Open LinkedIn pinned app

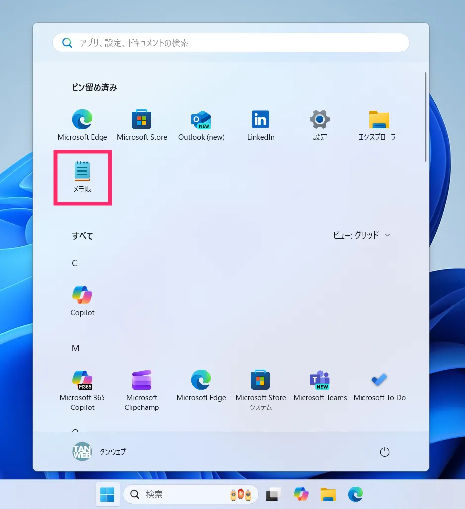coord(261,125)
